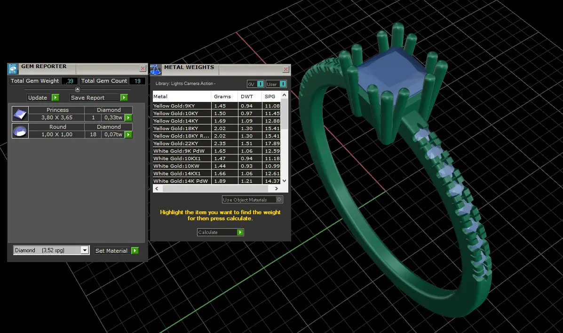
Task: Select the Yellow Gold:14KY row
Action: 216,121
